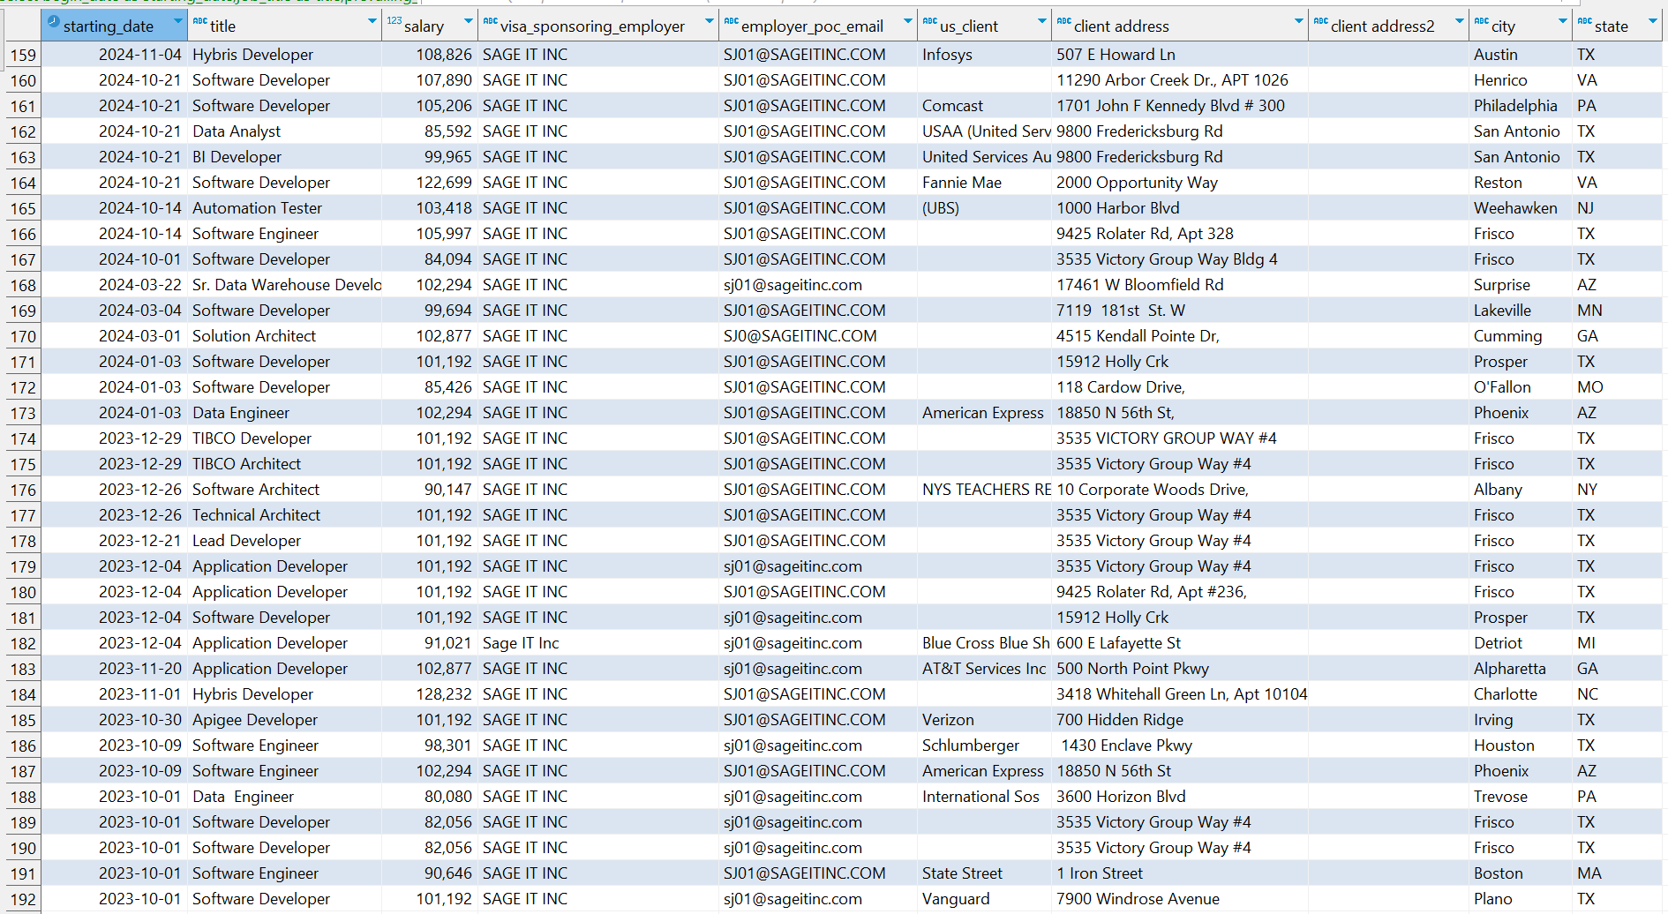Viewport: 1668px width, 914px height.
Task: Click the ABC icon beside client address2
Action: click(x=1321, y=21)
